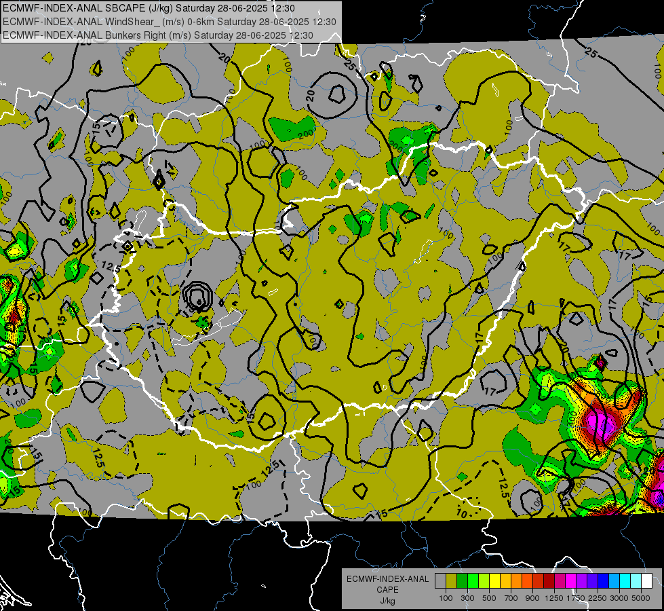Click the 700 tick label in legend
664x611 pixels.
click(511, 598)
